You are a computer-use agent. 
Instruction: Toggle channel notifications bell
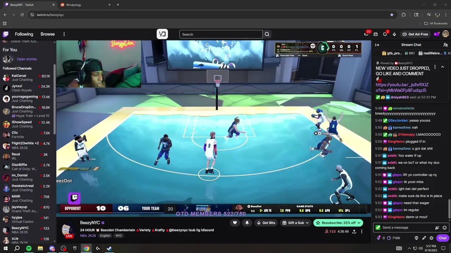coord(247,223)
